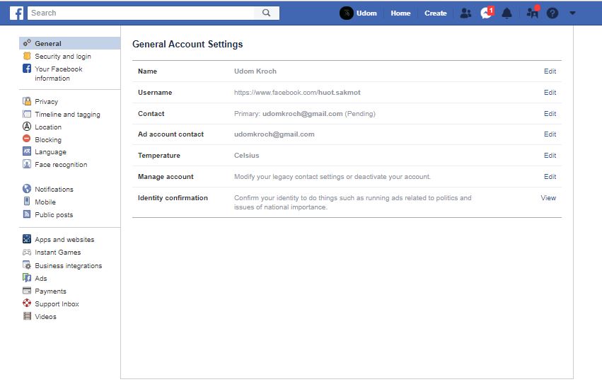Click Create in the top navigation bar
602x382 pixels.
(435, 13)
